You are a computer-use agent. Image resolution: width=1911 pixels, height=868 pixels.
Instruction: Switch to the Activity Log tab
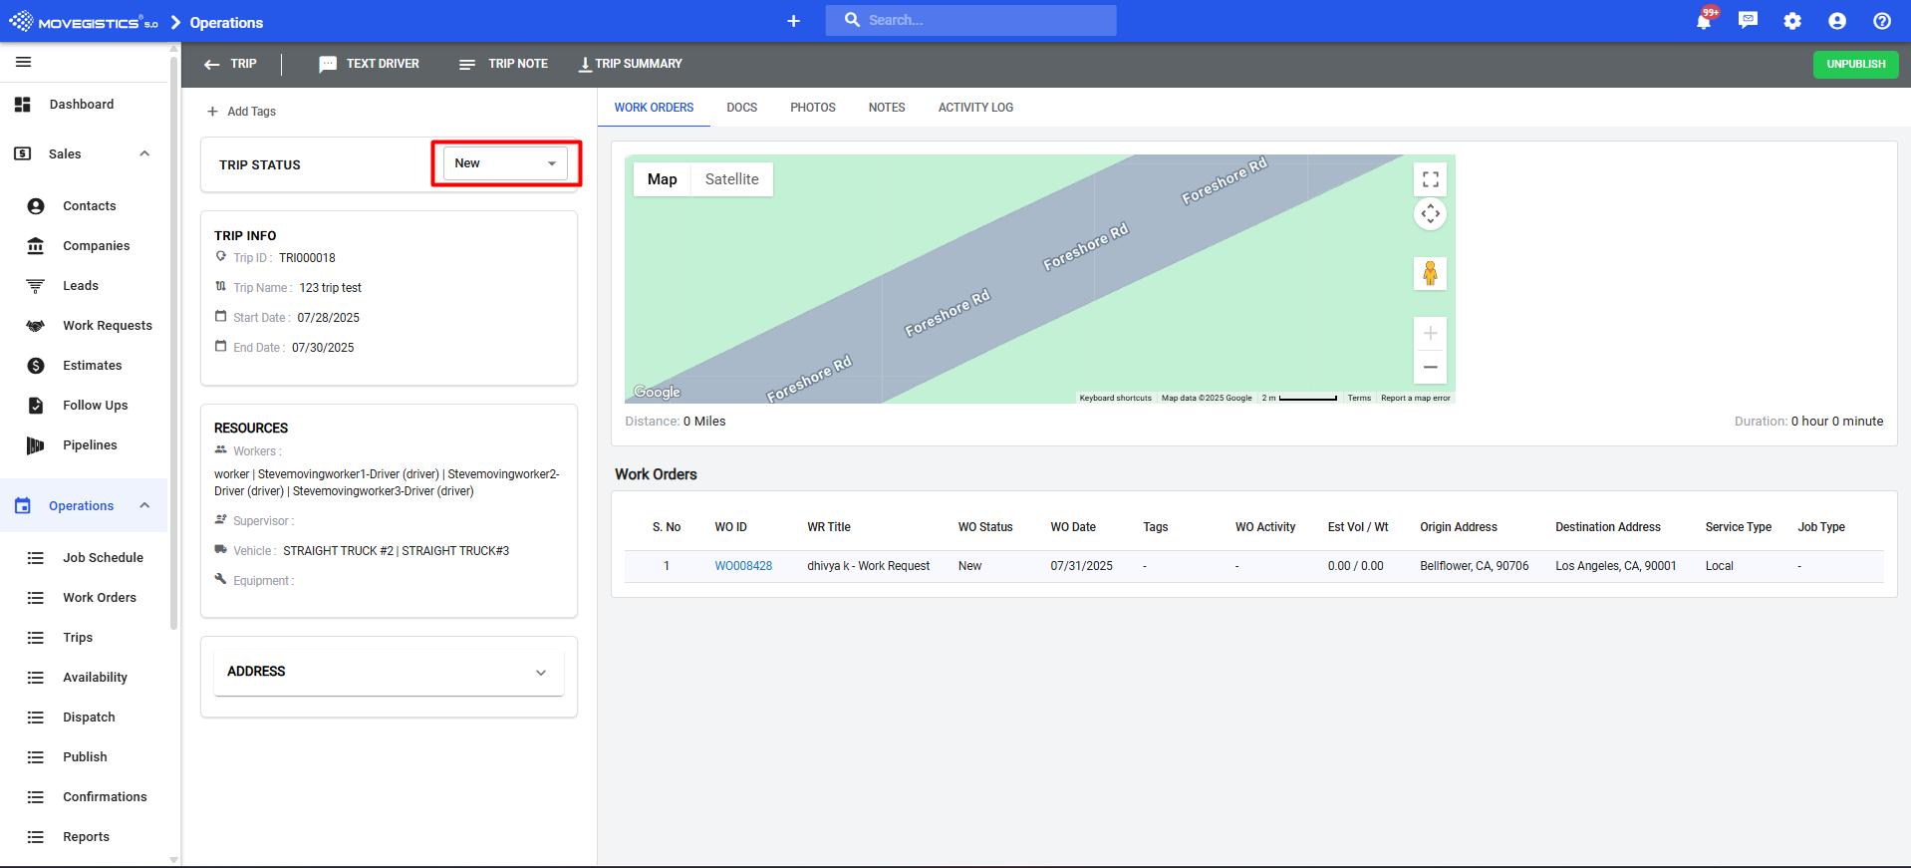coord(974,108)
